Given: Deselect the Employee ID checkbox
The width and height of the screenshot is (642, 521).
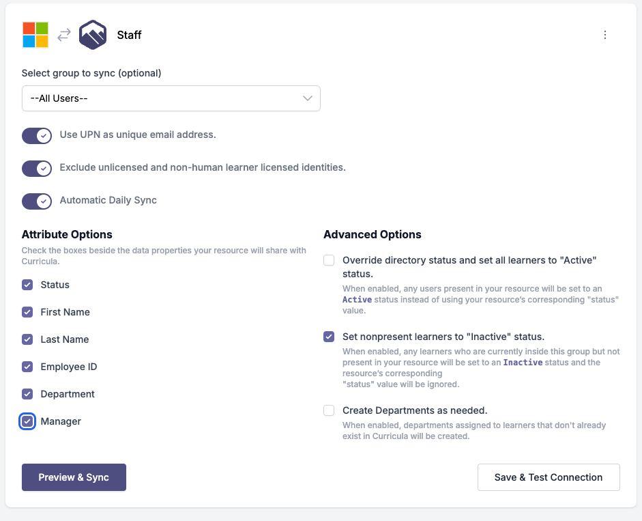Looking at the screenshot, I should coord(27,367).
